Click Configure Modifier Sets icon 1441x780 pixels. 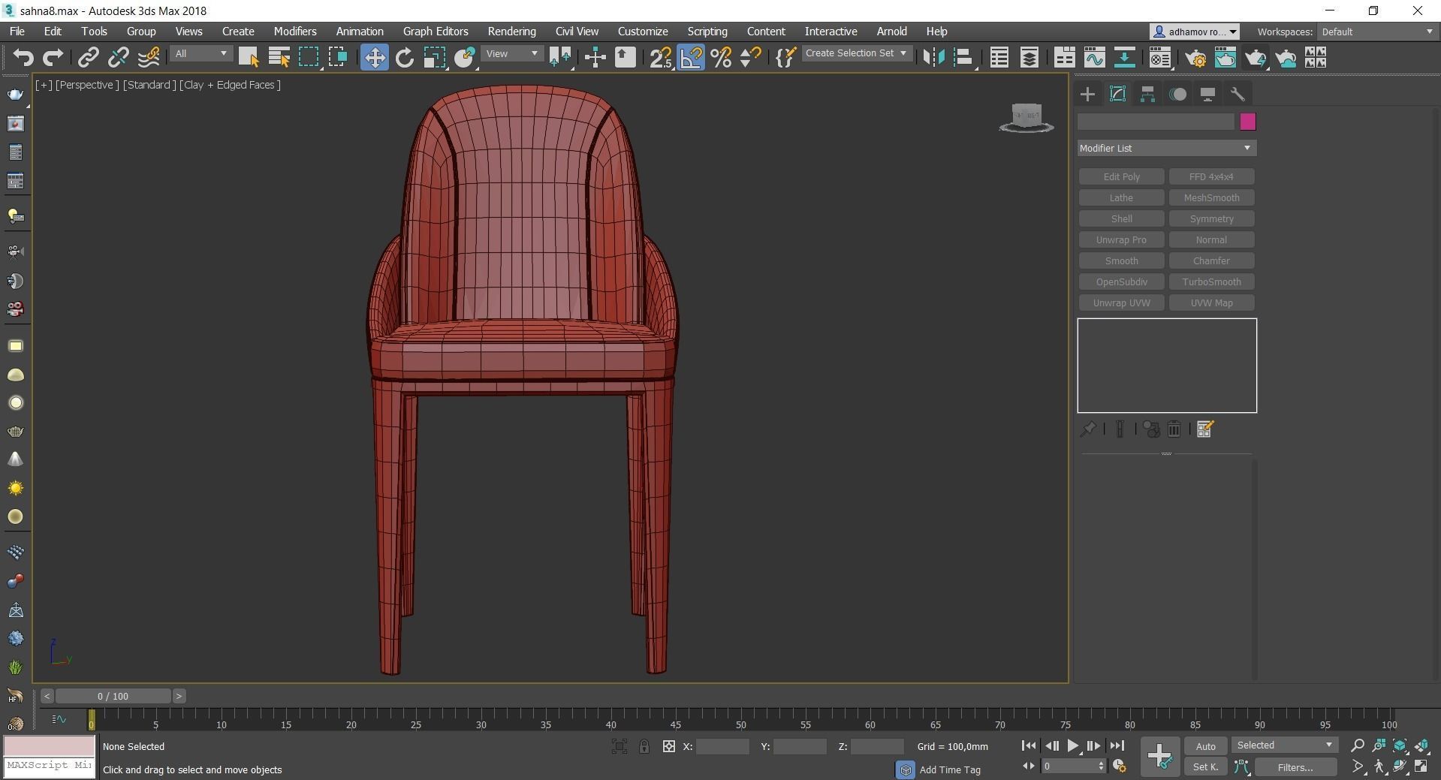[x=1205, y=429]
